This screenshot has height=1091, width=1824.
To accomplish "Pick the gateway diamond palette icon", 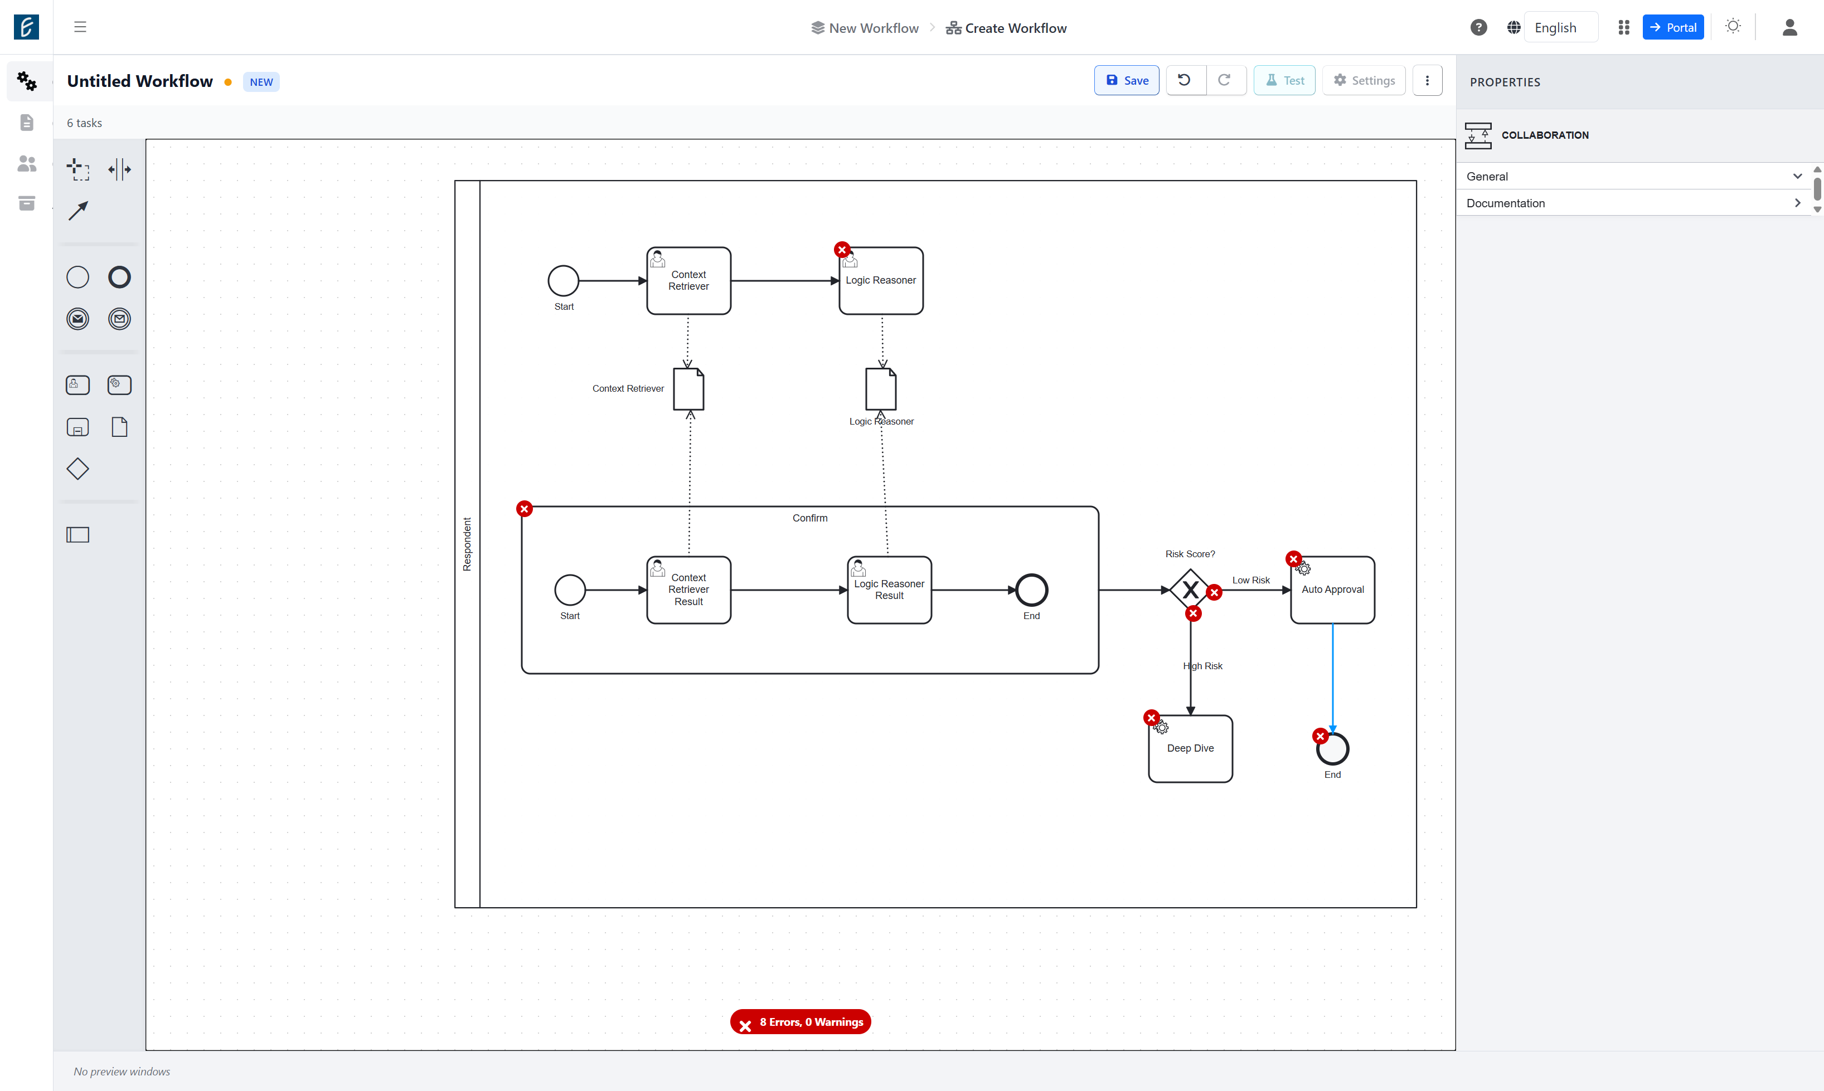I will [78, 469].
